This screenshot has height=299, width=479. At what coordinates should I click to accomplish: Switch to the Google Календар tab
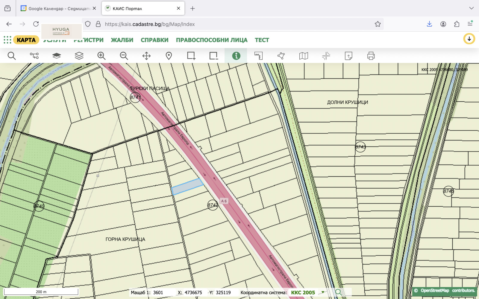58,8
